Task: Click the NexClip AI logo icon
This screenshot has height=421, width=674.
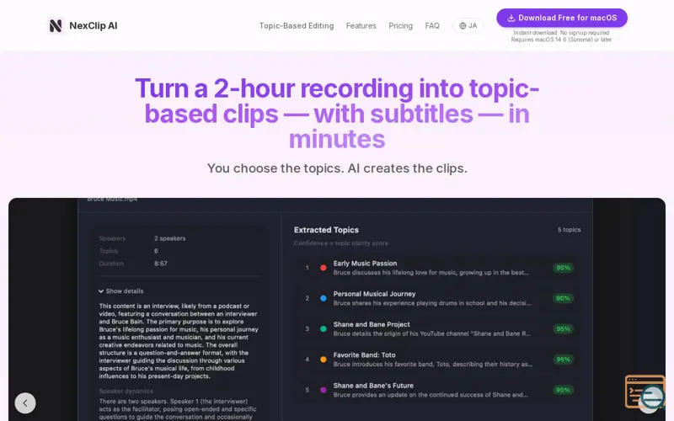Action: (x=56, y=26)
